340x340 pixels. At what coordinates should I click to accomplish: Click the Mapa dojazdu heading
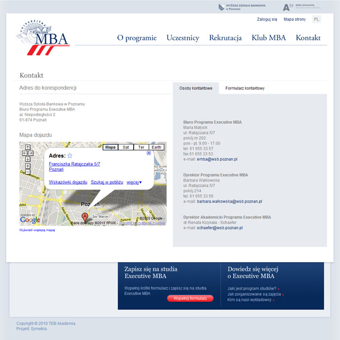[x=36, y=135]
